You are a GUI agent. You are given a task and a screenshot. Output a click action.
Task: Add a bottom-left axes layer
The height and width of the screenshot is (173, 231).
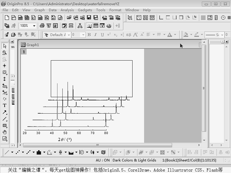pos(161,18)
